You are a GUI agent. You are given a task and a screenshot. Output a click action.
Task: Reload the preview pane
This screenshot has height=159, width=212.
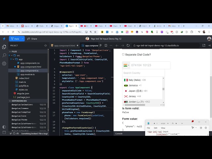128,45
